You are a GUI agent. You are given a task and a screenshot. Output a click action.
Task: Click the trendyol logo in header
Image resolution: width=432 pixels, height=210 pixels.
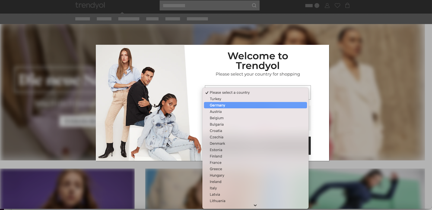(x=90, y=6)
